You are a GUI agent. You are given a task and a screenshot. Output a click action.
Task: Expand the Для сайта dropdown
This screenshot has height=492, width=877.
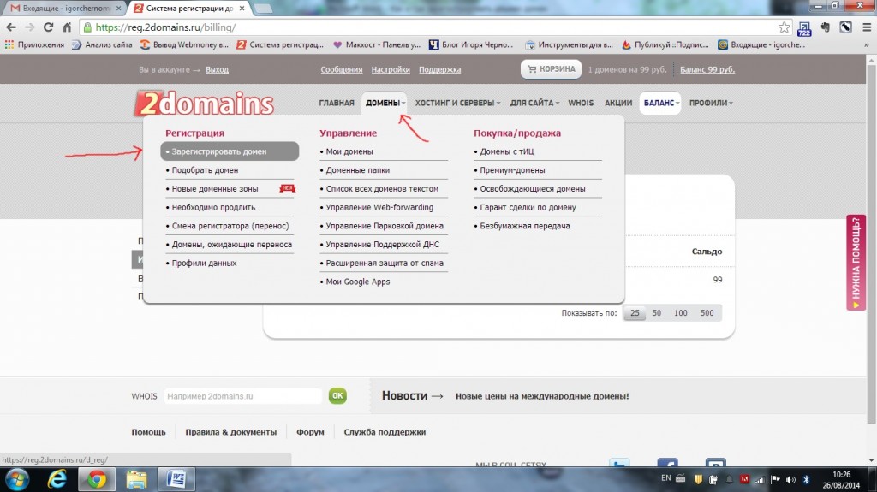(534, 103)
